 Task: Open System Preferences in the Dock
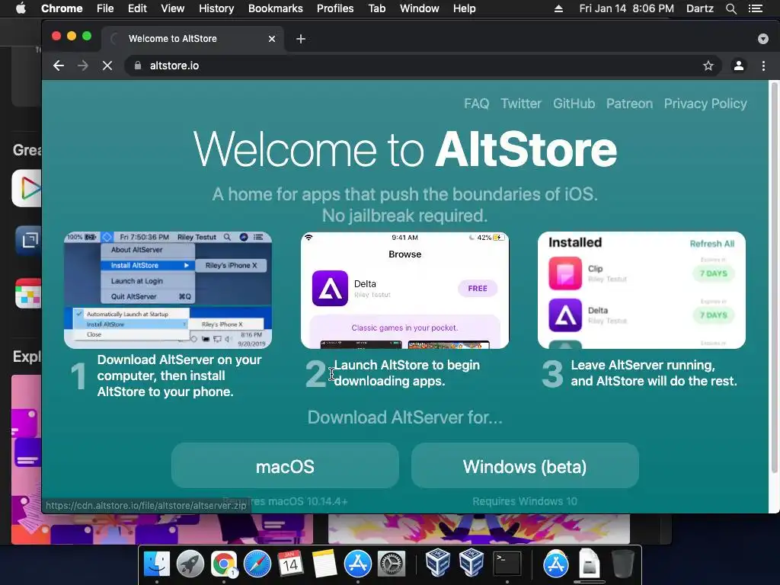coord(392,564)
